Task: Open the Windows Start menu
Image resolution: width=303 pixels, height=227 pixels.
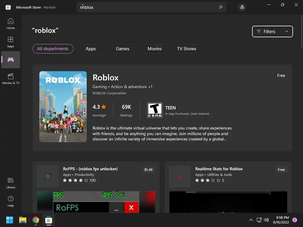Action: click(9, 220)
